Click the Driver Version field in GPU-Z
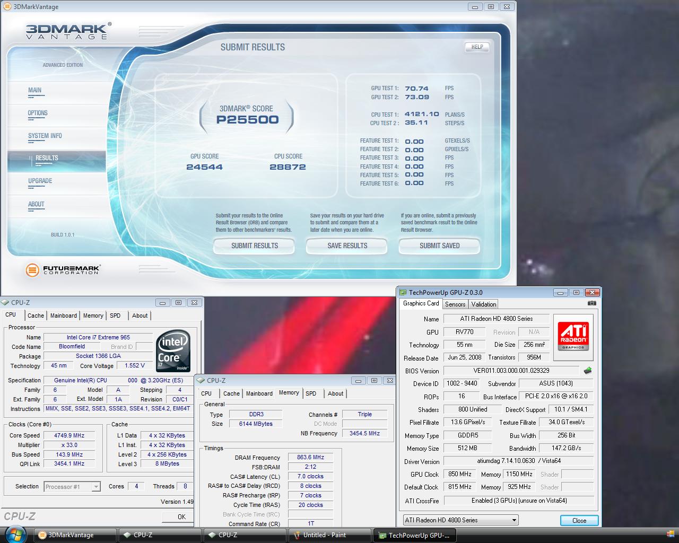Viewport: 679px width, 543px height. point(519,461)
